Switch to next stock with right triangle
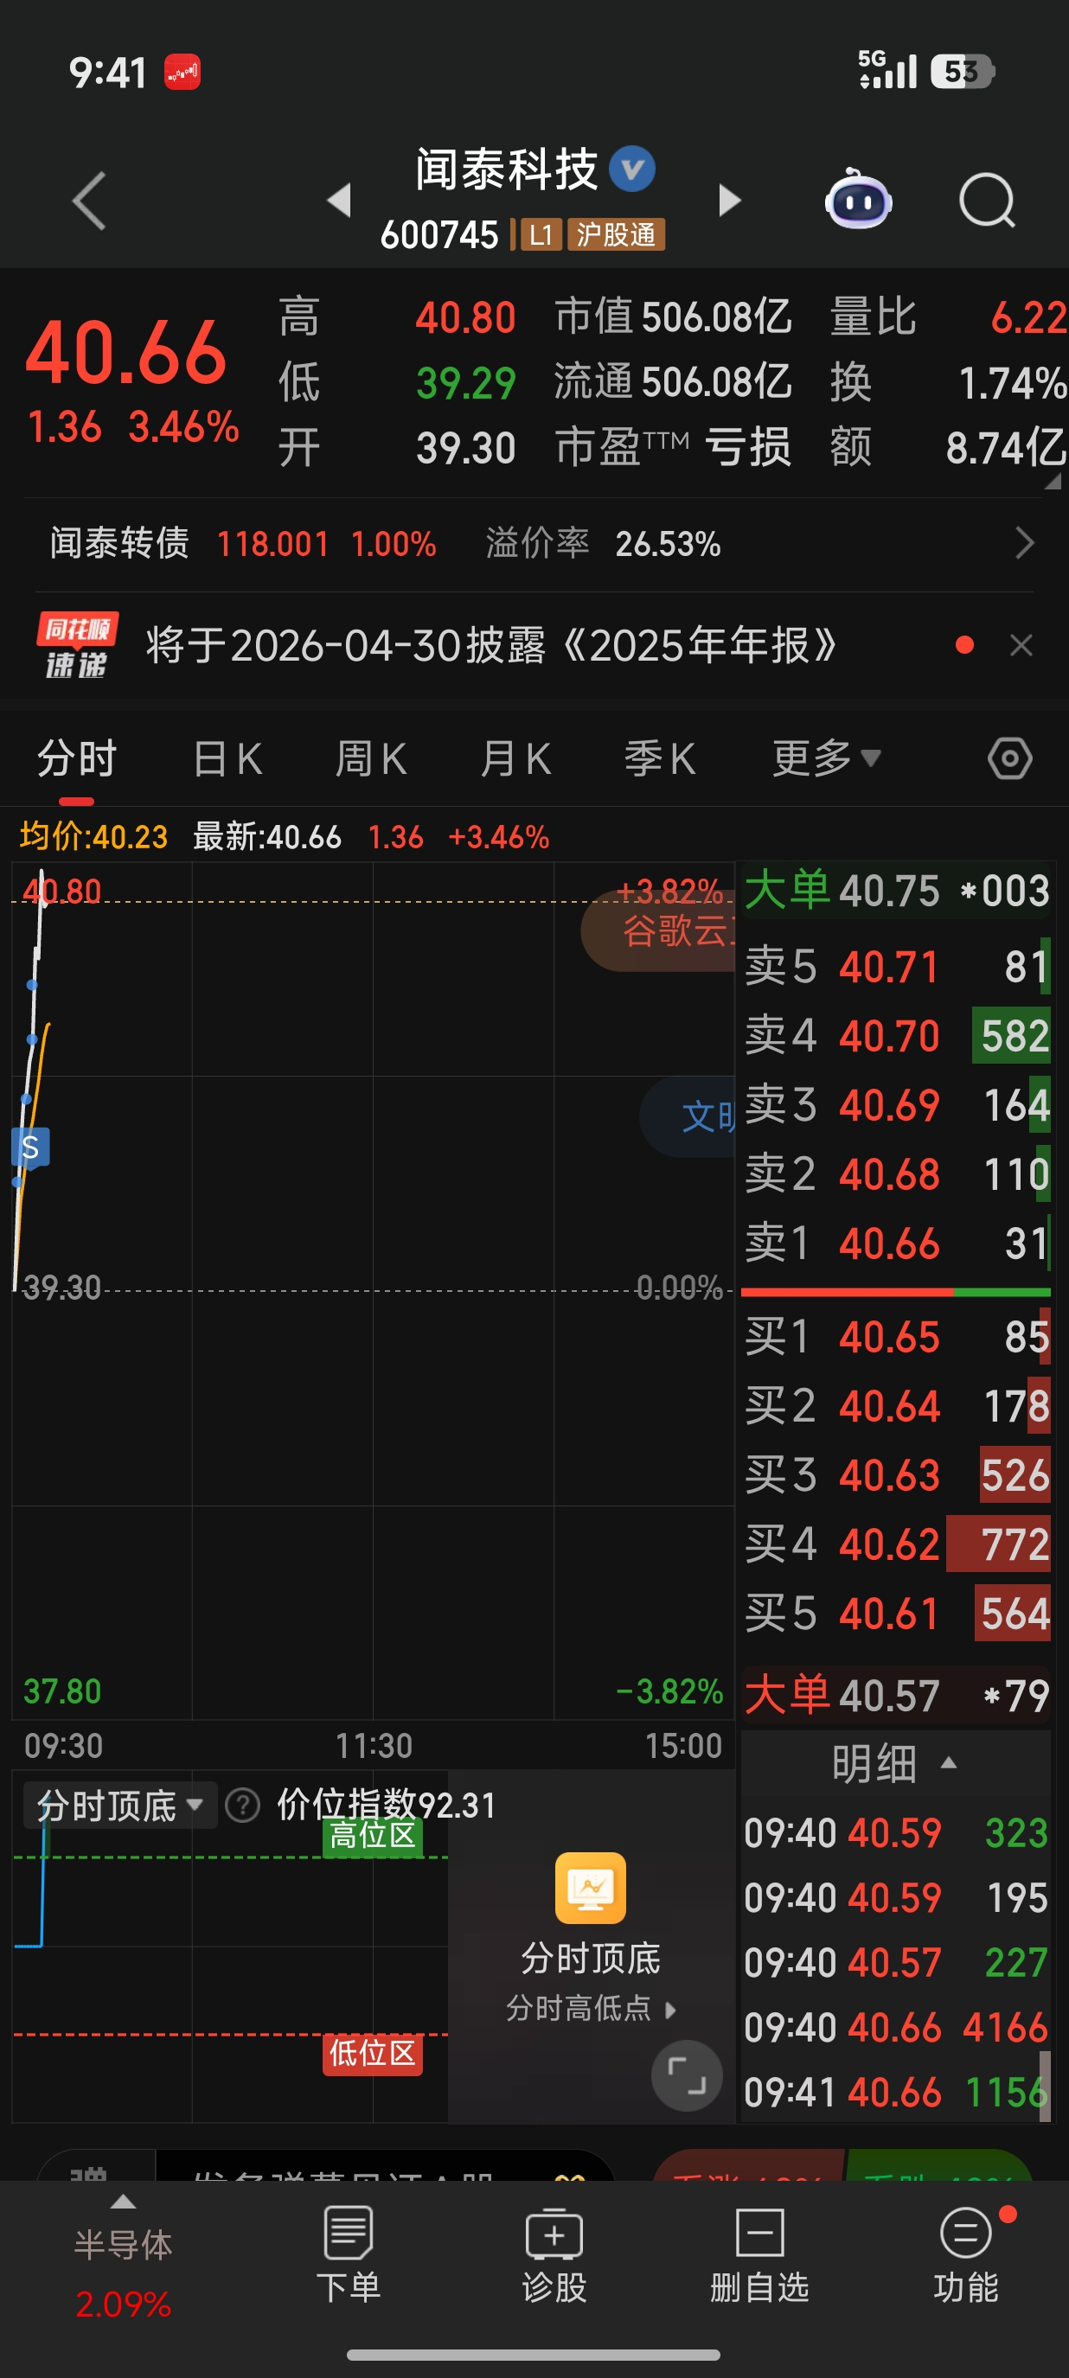Screen dimensions: 1069x2378 pyautogui.click(x=729, y=200)
